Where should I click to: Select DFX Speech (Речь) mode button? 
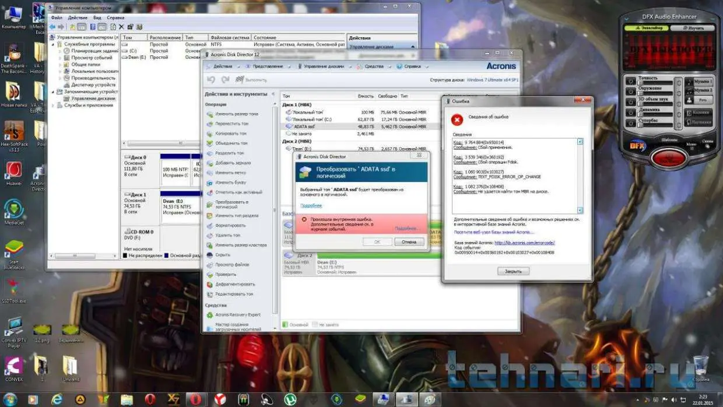[x=699, y=100]
